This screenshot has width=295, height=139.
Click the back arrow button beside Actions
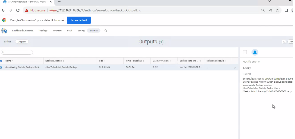point(284,42)
